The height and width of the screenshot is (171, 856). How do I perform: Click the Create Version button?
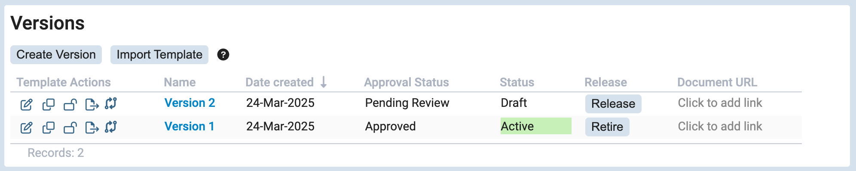pyautogui.click(x=56, y=55)
